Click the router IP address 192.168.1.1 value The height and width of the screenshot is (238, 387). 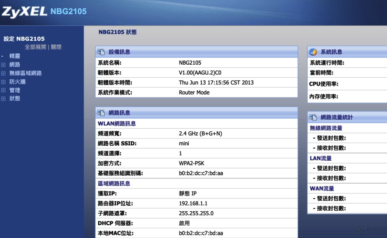click(193, 204)
